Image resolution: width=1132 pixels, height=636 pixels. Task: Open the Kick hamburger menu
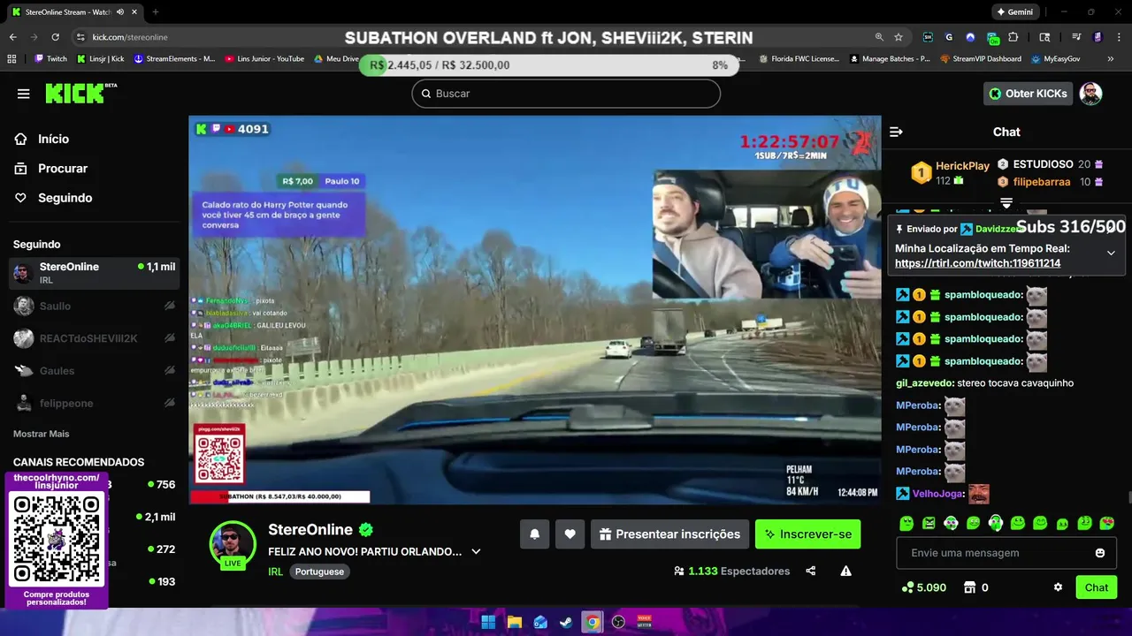[24, 94]
